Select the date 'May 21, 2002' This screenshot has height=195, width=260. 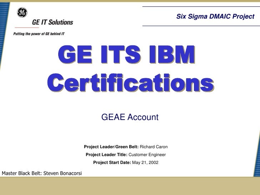tap(145, 162)
